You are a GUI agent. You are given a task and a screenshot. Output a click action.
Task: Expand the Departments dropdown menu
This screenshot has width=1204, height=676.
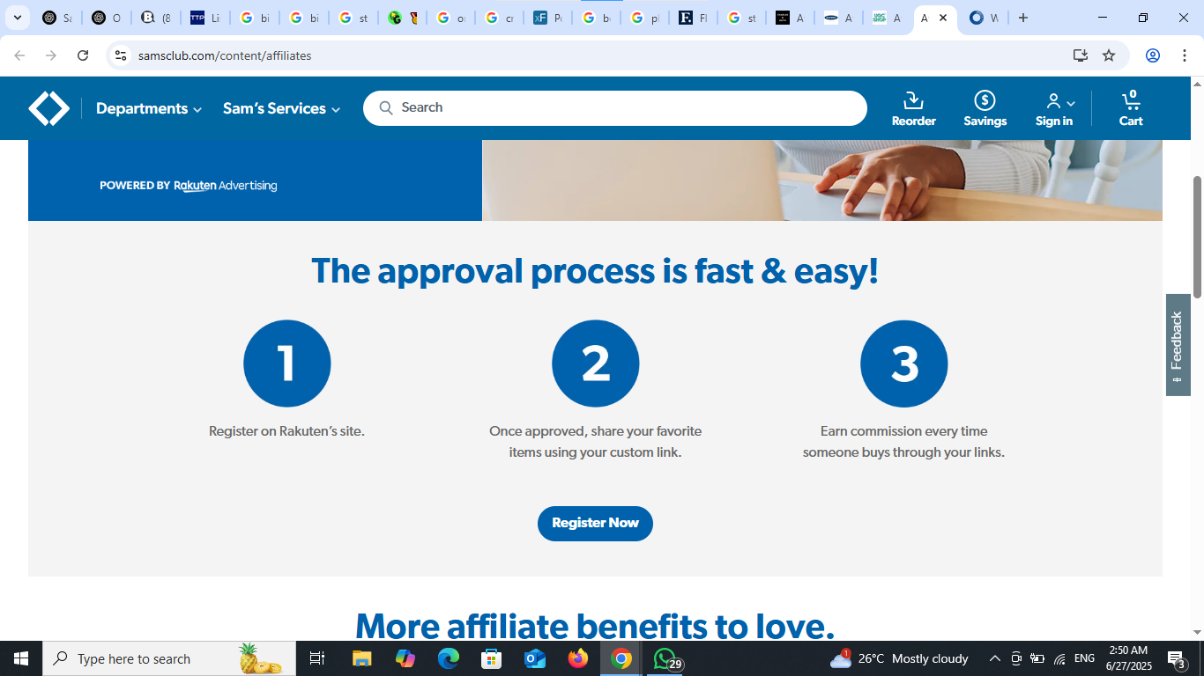click(149, 108)
